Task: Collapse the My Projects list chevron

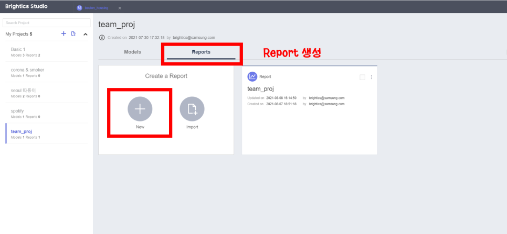Action: [86, 34]
